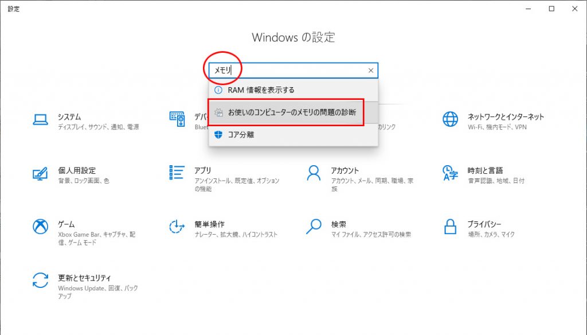
Task: Click the Network & Internet globe icon
Action: (x=450, y=119)
